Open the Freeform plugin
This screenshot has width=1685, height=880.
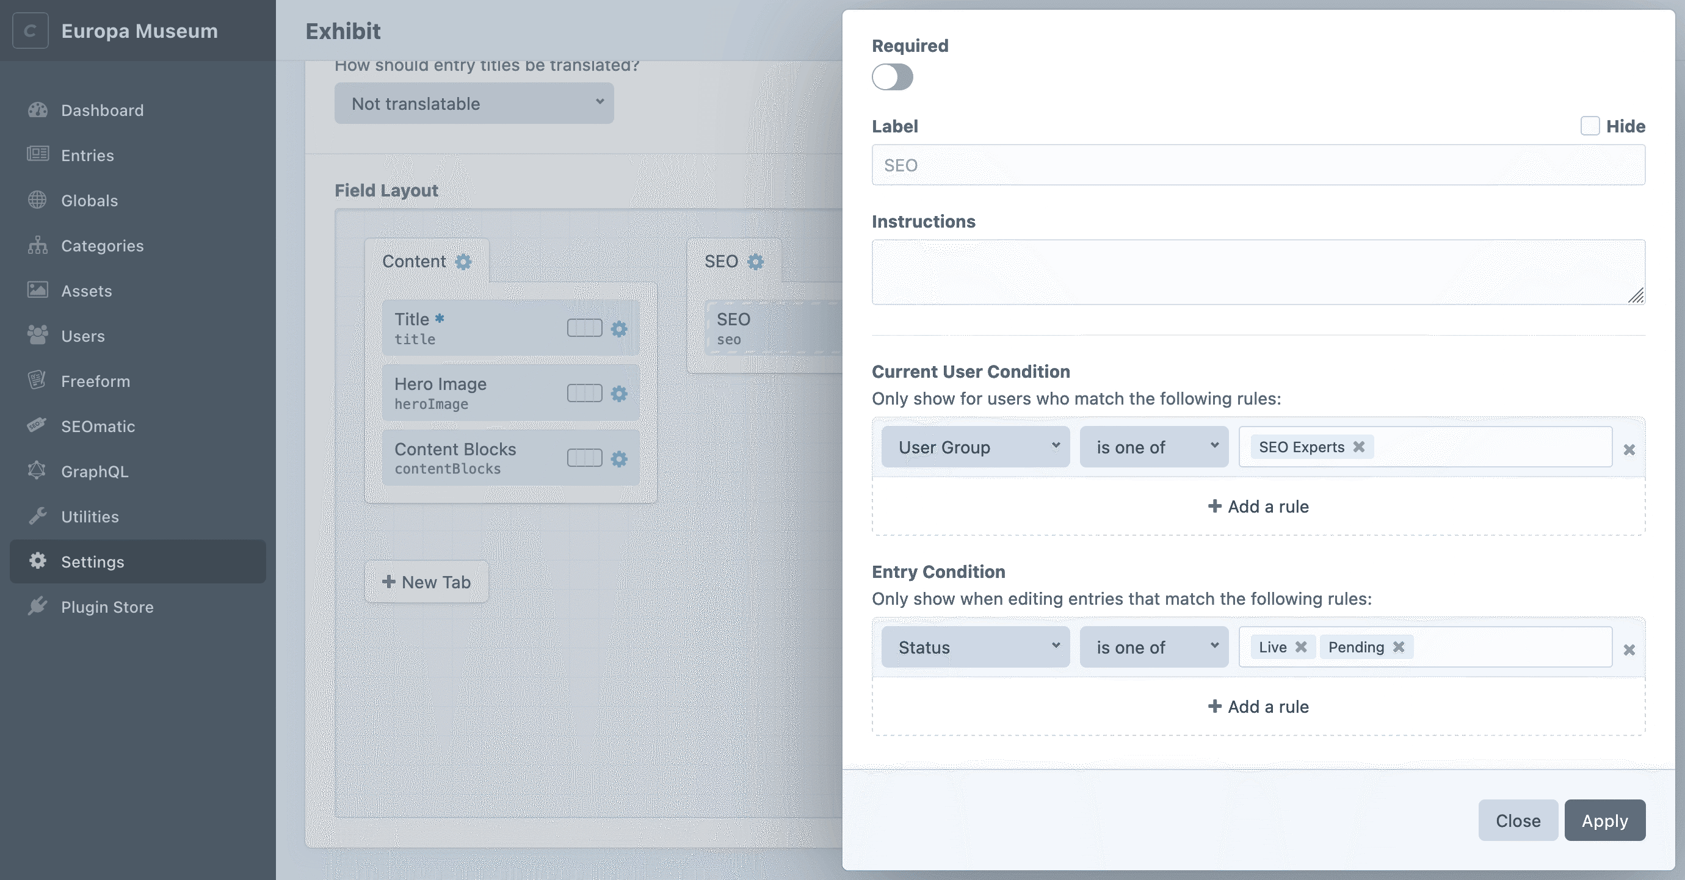pos(137,381)
